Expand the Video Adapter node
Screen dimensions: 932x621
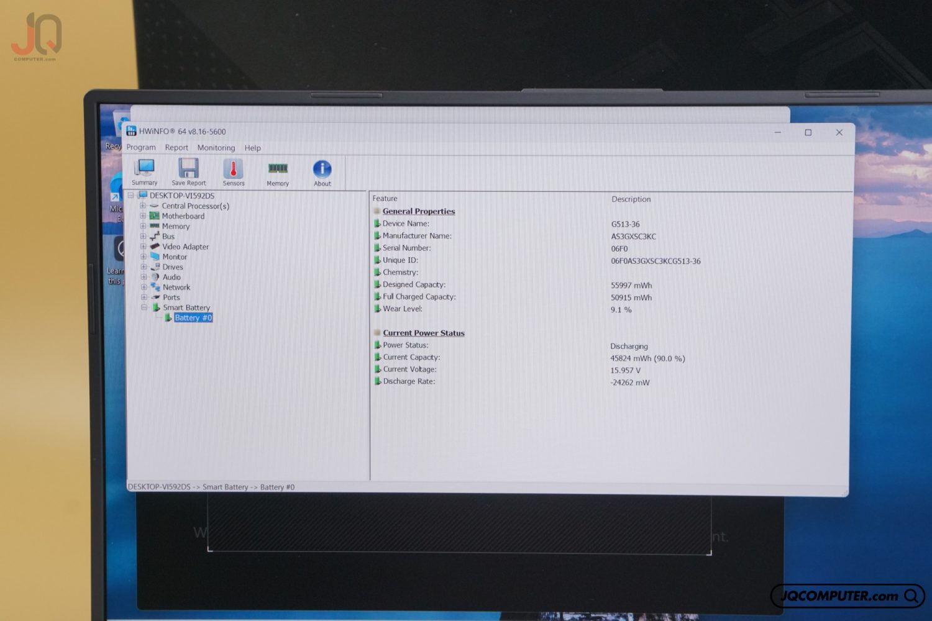pyautogui.click(x=144, y=247)
